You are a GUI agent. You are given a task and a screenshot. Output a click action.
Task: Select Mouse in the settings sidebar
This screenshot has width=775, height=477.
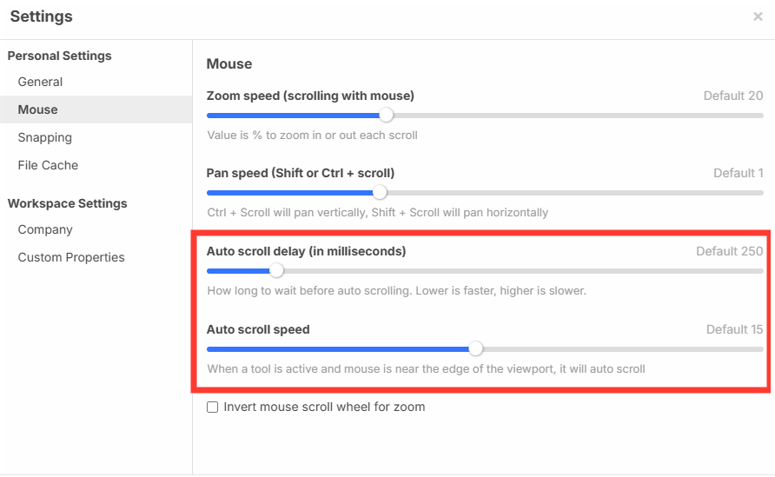(37, 109)
